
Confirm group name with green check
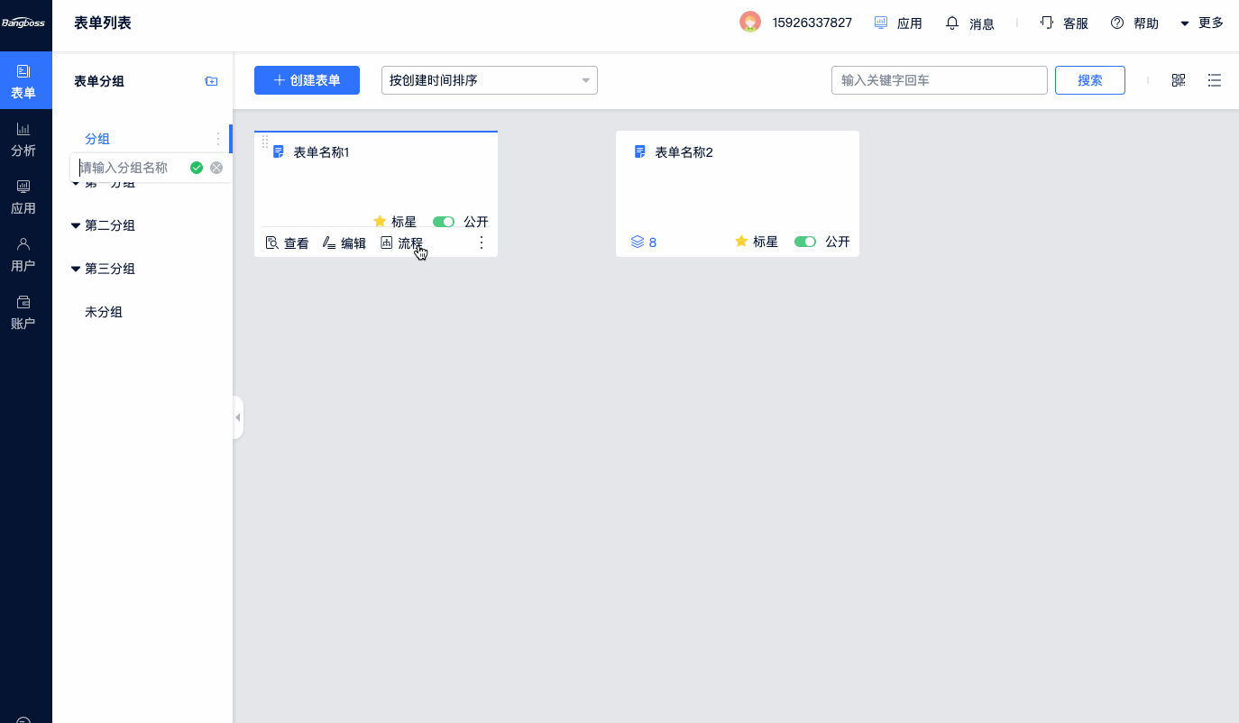pyautogui.click(x=197, y=168)
